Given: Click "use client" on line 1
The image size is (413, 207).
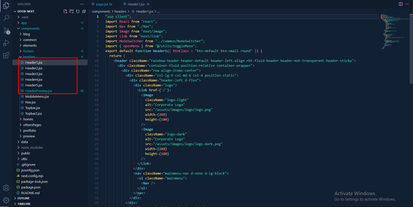Looking at the screenshot, I should 117,17.
